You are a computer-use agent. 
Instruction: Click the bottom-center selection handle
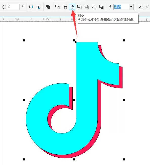click(74, 159)
